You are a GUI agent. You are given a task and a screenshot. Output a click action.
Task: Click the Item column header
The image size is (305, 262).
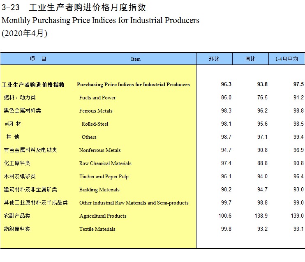click(136, 59)
